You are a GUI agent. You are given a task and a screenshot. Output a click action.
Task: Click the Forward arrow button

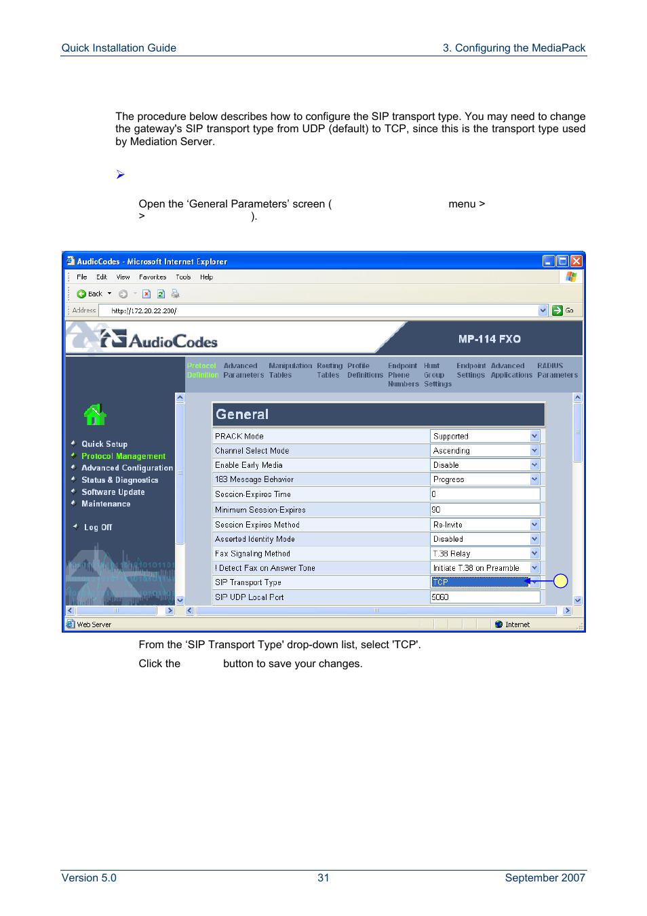point(123,294)
